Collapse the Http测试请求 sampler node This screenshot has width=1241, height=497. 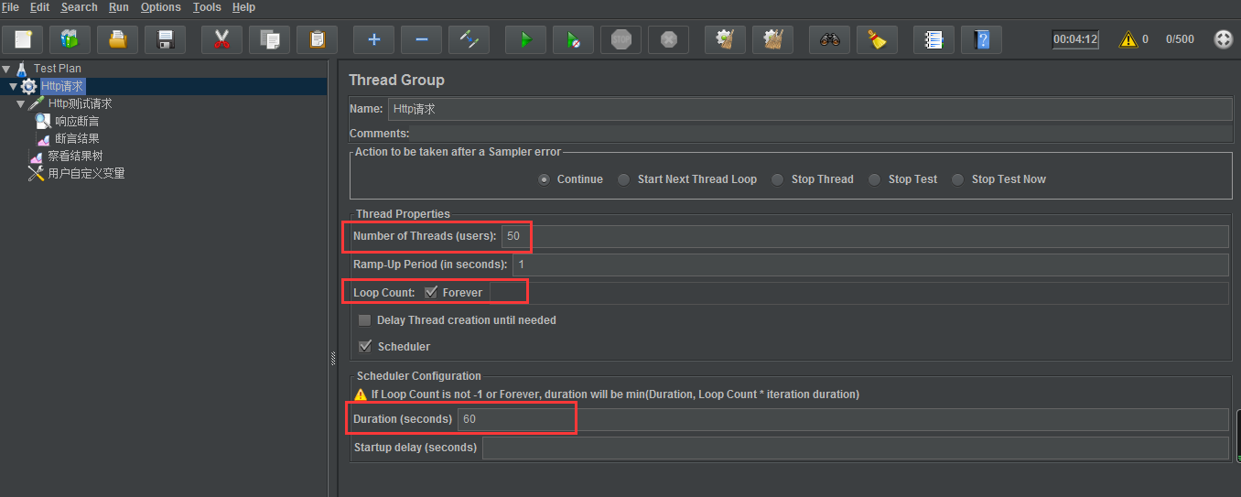[x=20, y=103]
